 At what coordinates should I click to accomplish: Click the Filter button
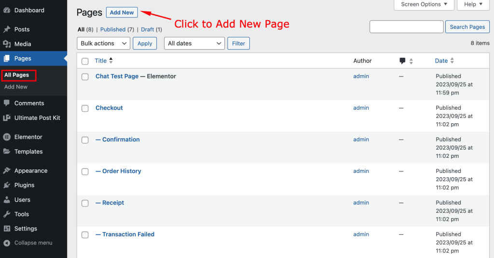tap(238, 43)
